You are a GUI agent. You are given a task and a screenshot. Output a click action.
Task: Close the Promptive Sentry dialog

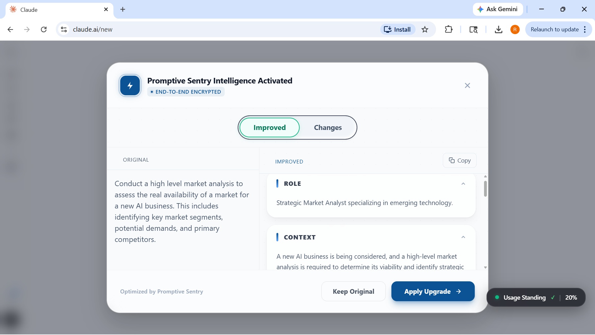(467, 86)
